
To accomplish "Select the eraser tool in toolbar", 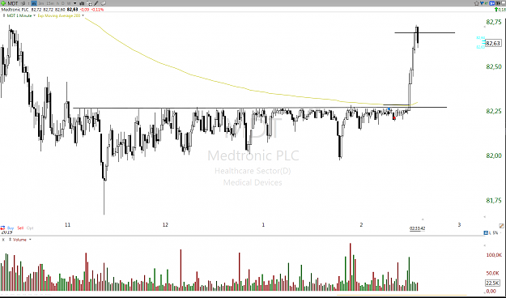I will 104,3.
